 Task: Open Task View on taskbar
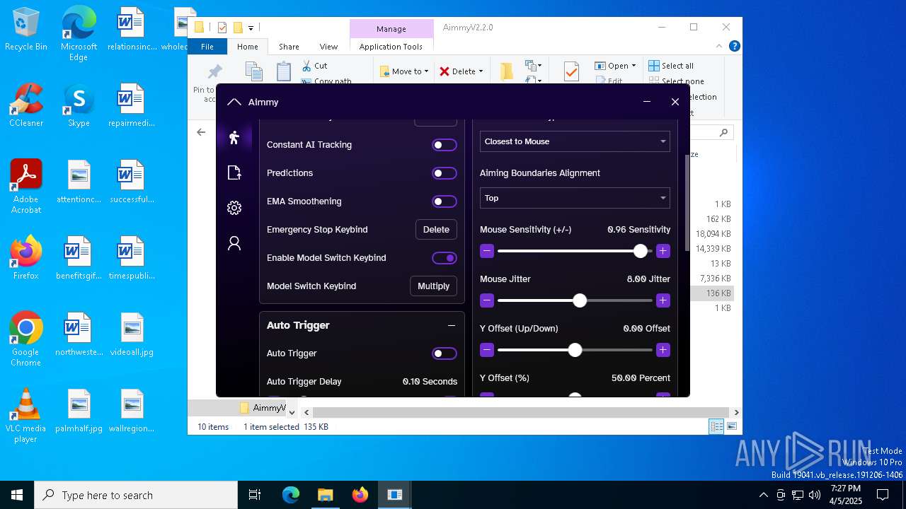[255, 495]
